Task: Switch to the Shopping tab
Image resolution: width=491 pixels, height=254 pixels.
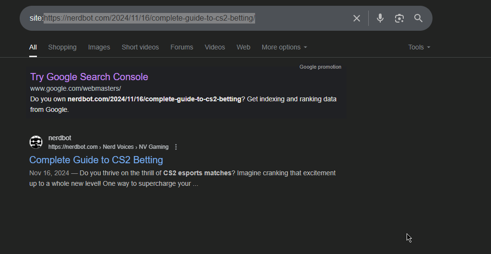Action: 62,48
